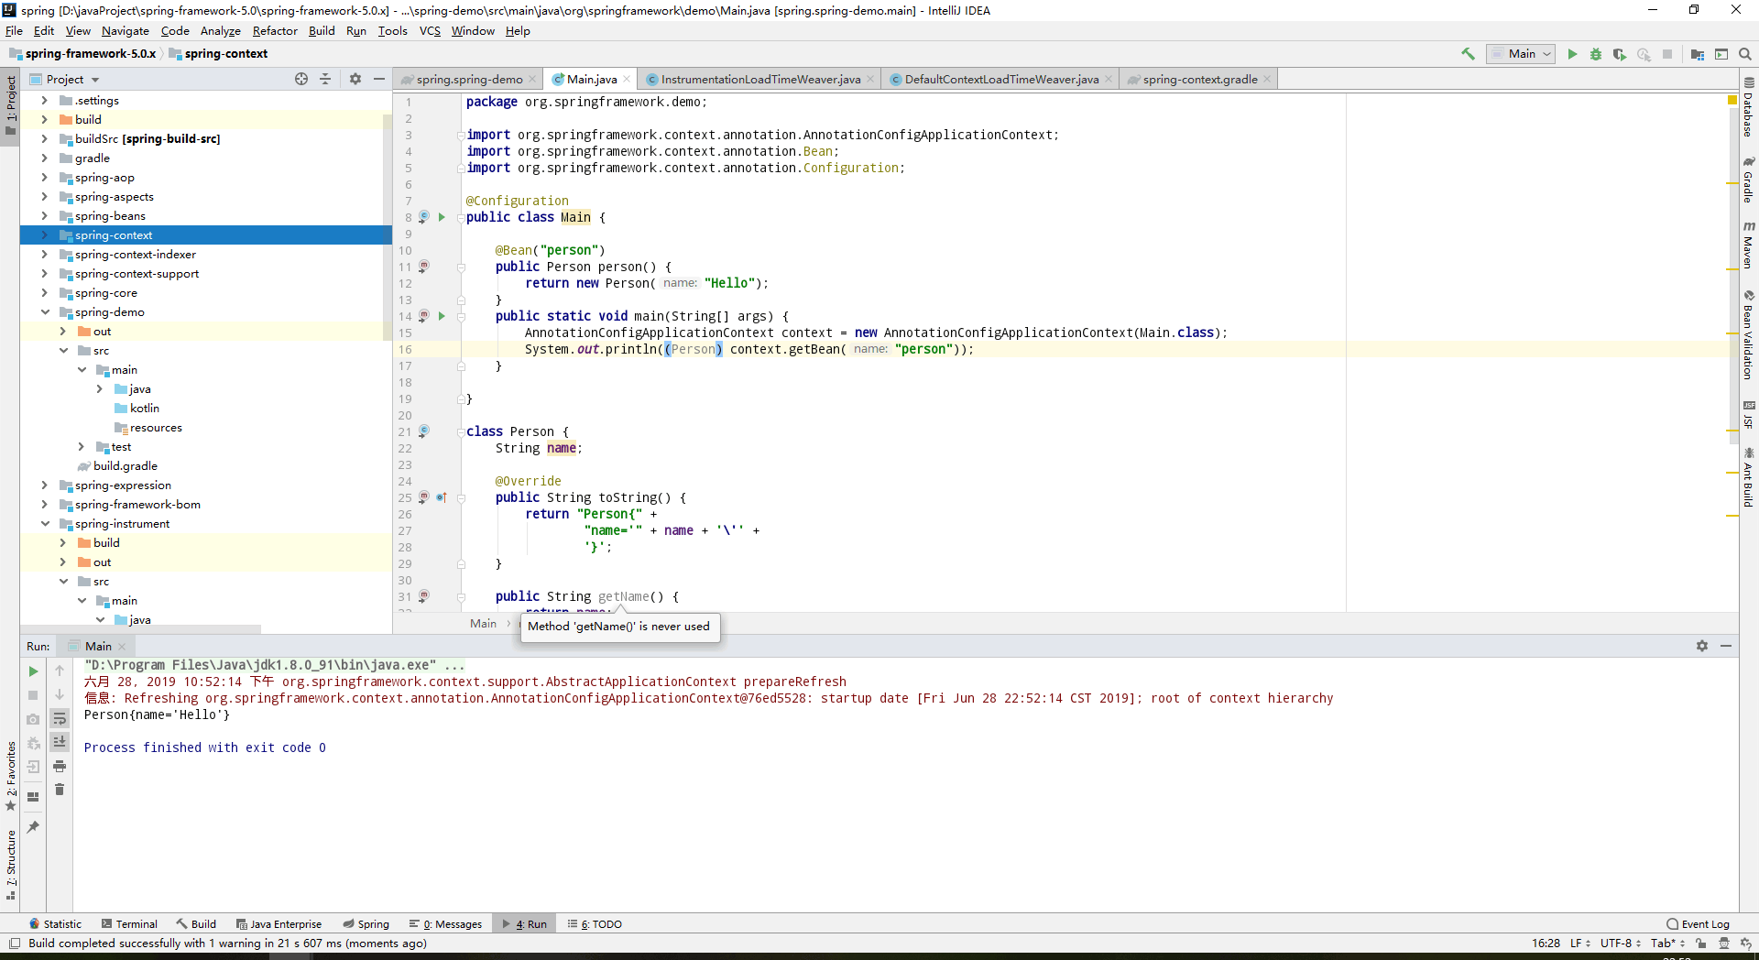Open the Run configuration dropdown Main
Viewport: 1759px width, 960px height.
[1521, 54]
